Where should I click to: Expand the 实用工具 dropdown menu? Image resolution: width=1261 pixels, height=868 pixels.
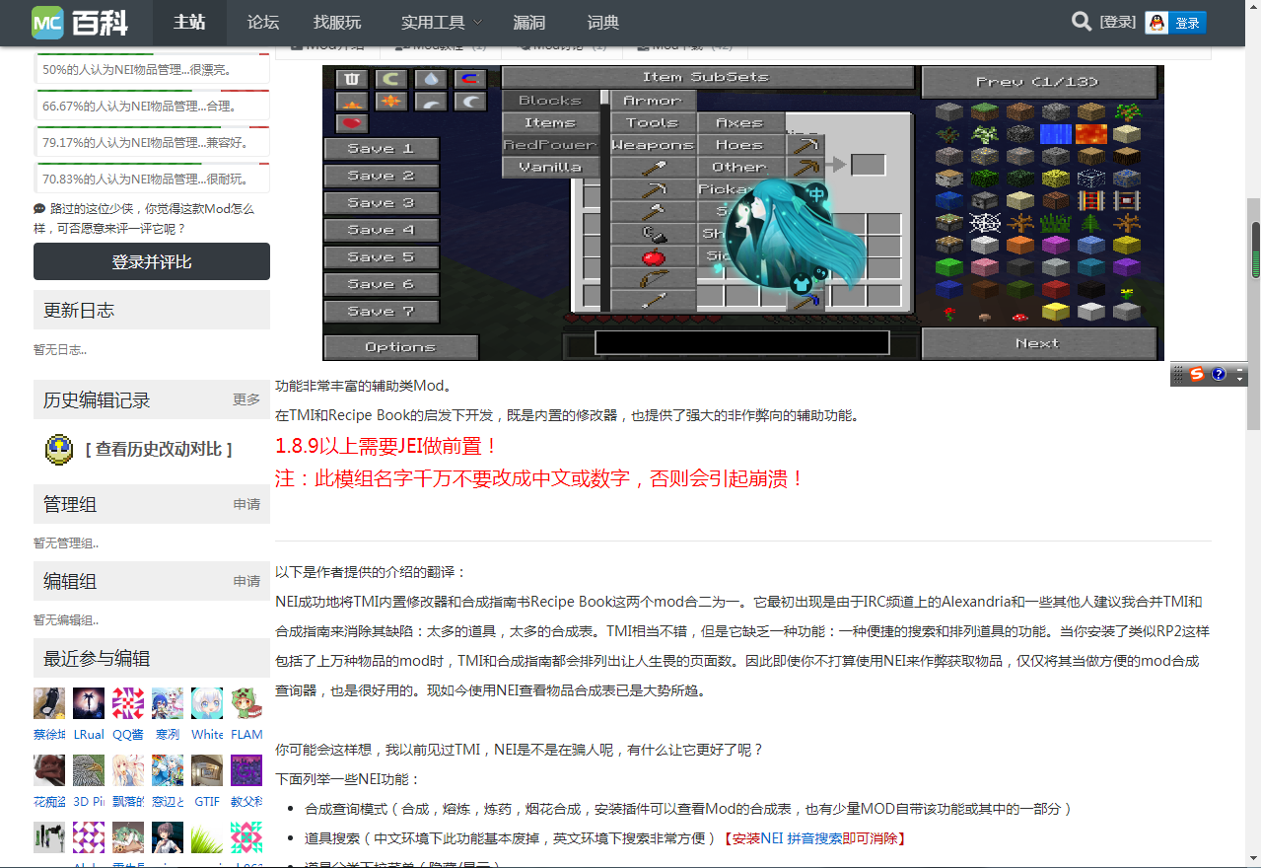442,22
